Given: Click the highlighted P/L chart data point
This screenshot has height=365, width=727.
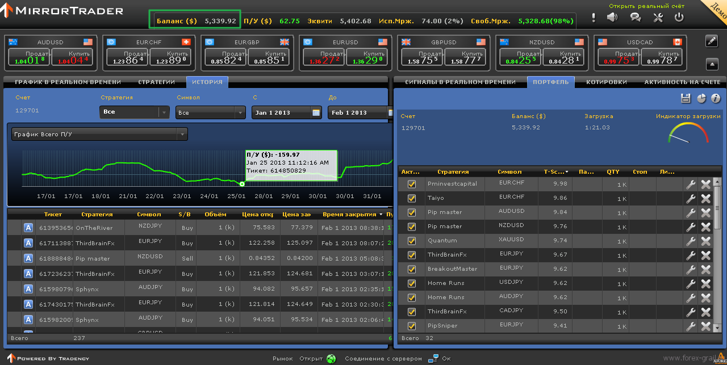Looking at the screenshot, I should [242, 184].
